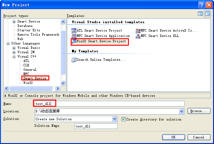Click the MFC Smart Device DLL label
The height and width of the screenshot is (144, 214).
160,36
